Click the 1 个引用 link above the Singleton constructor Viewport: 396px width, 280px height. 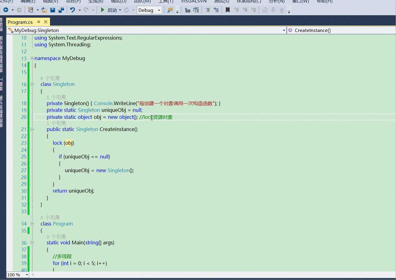click(x=56, y=97)
